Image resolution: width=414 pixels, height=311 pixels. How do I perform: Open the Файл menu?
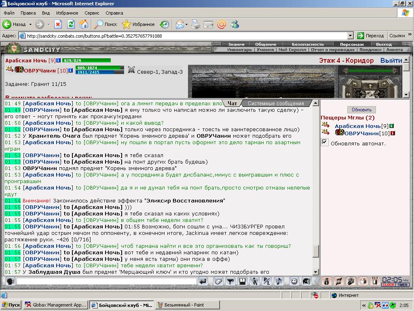point(9,13)
